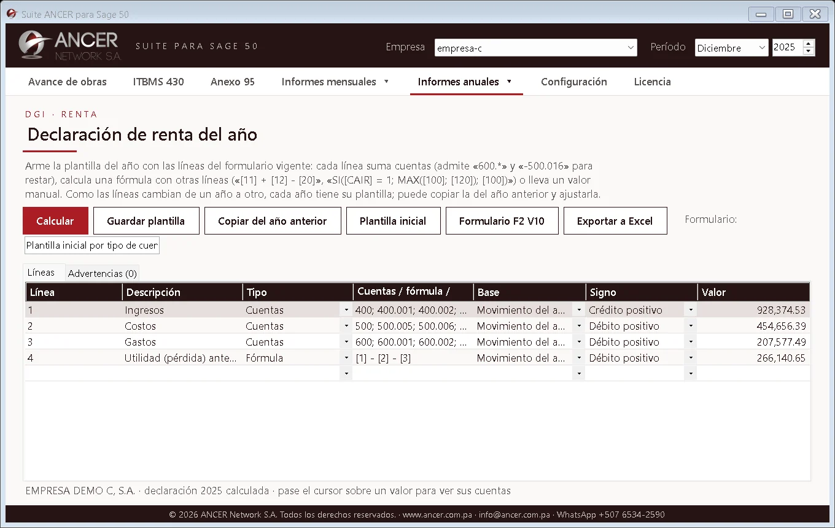Select the Valor cell of the Utilidad row
The image size is (835, 528).
[753, 358]
